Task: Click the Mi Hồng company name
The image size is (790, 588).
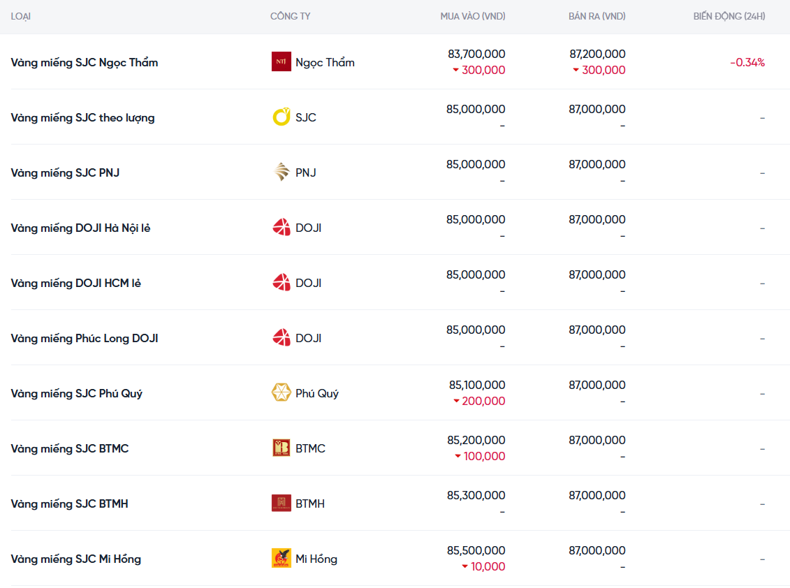Action: tap(316, 559)
